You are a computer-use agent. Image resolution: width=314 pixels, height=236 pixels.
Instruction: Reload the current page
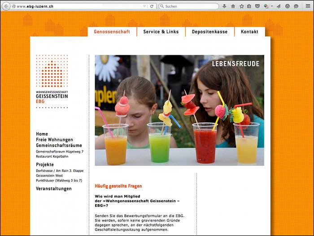[x=152, y=6]
